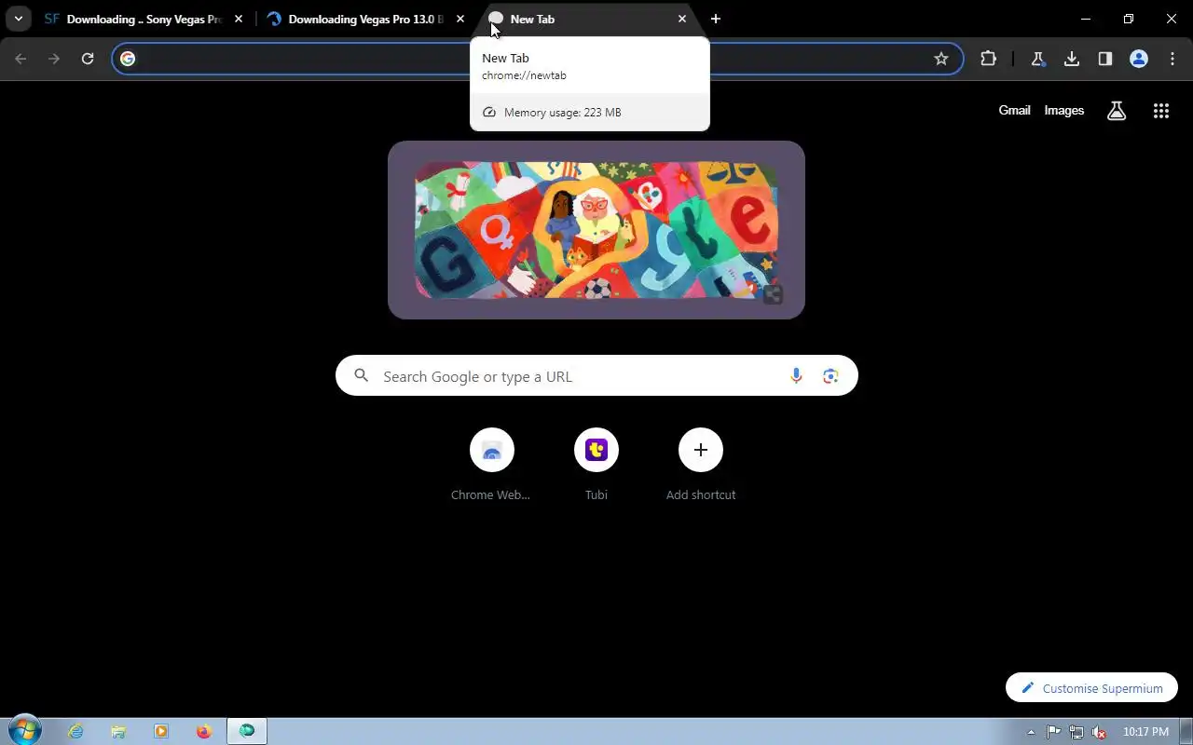Open the Chrome Web Store shortcut
Viewport: 1193px width, 745px height.
491,465
